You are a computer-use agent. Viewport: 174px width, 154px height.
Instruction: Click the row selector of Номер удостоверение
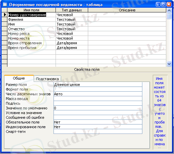coord(4,15)
